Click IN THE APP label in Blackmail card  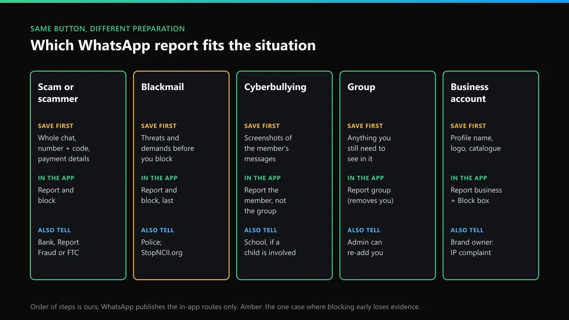coord(159,178)
